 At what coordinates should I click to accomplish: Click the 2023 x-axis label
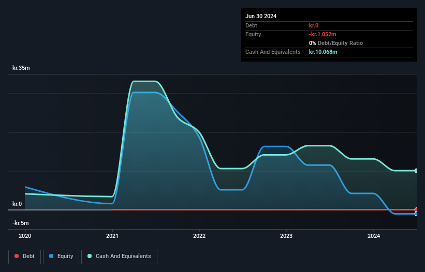point(286,236)
